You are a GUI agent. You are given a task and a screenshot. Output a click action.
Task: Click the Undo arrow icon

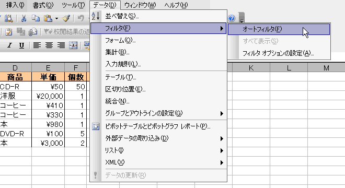click(x=80, y=18)
